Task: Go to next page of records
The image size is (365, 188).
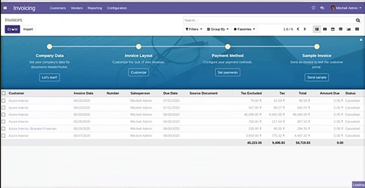Action: 305,29
